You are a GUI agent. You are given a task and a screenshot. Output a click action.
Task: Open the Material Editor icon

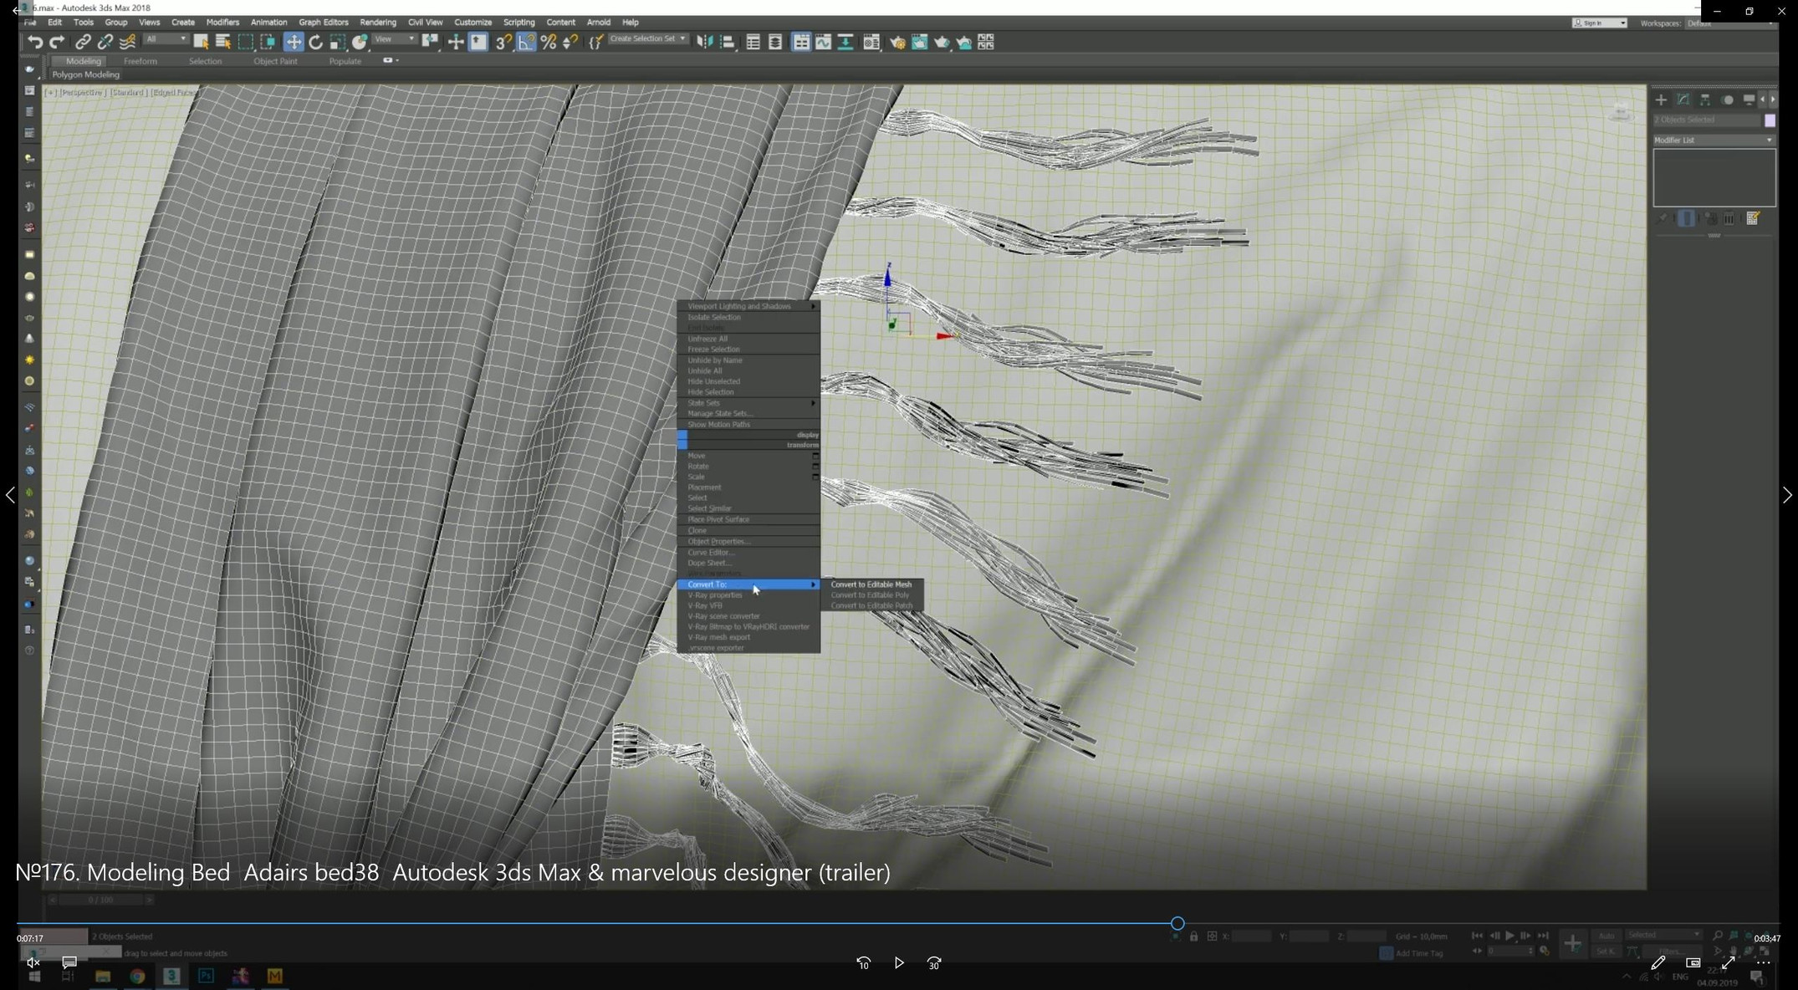point(871,42)
